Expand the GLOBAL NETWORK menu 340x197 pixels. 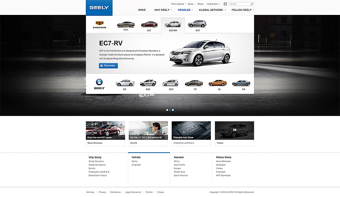pos(212,10)
